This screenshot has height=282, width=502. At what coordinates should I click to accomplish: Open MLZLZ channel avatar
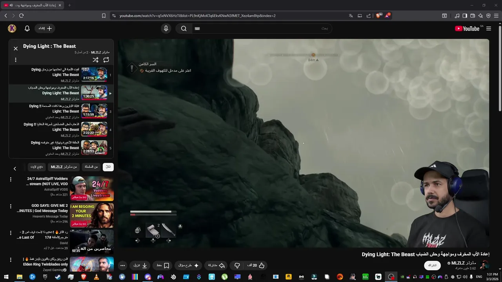point(484,265)
